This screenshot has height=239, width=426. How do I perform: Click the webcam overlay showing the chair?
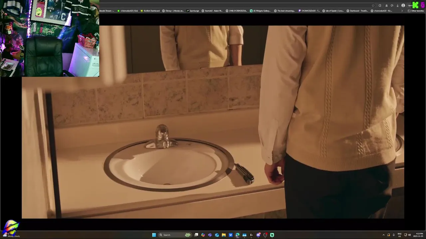coord(50,38)
